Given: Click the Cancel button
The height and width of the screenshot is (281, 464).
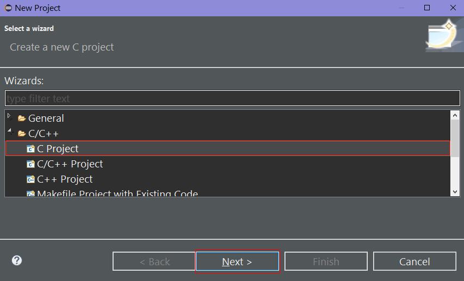Looking at the screenshot, I should [x=414, y=261].
